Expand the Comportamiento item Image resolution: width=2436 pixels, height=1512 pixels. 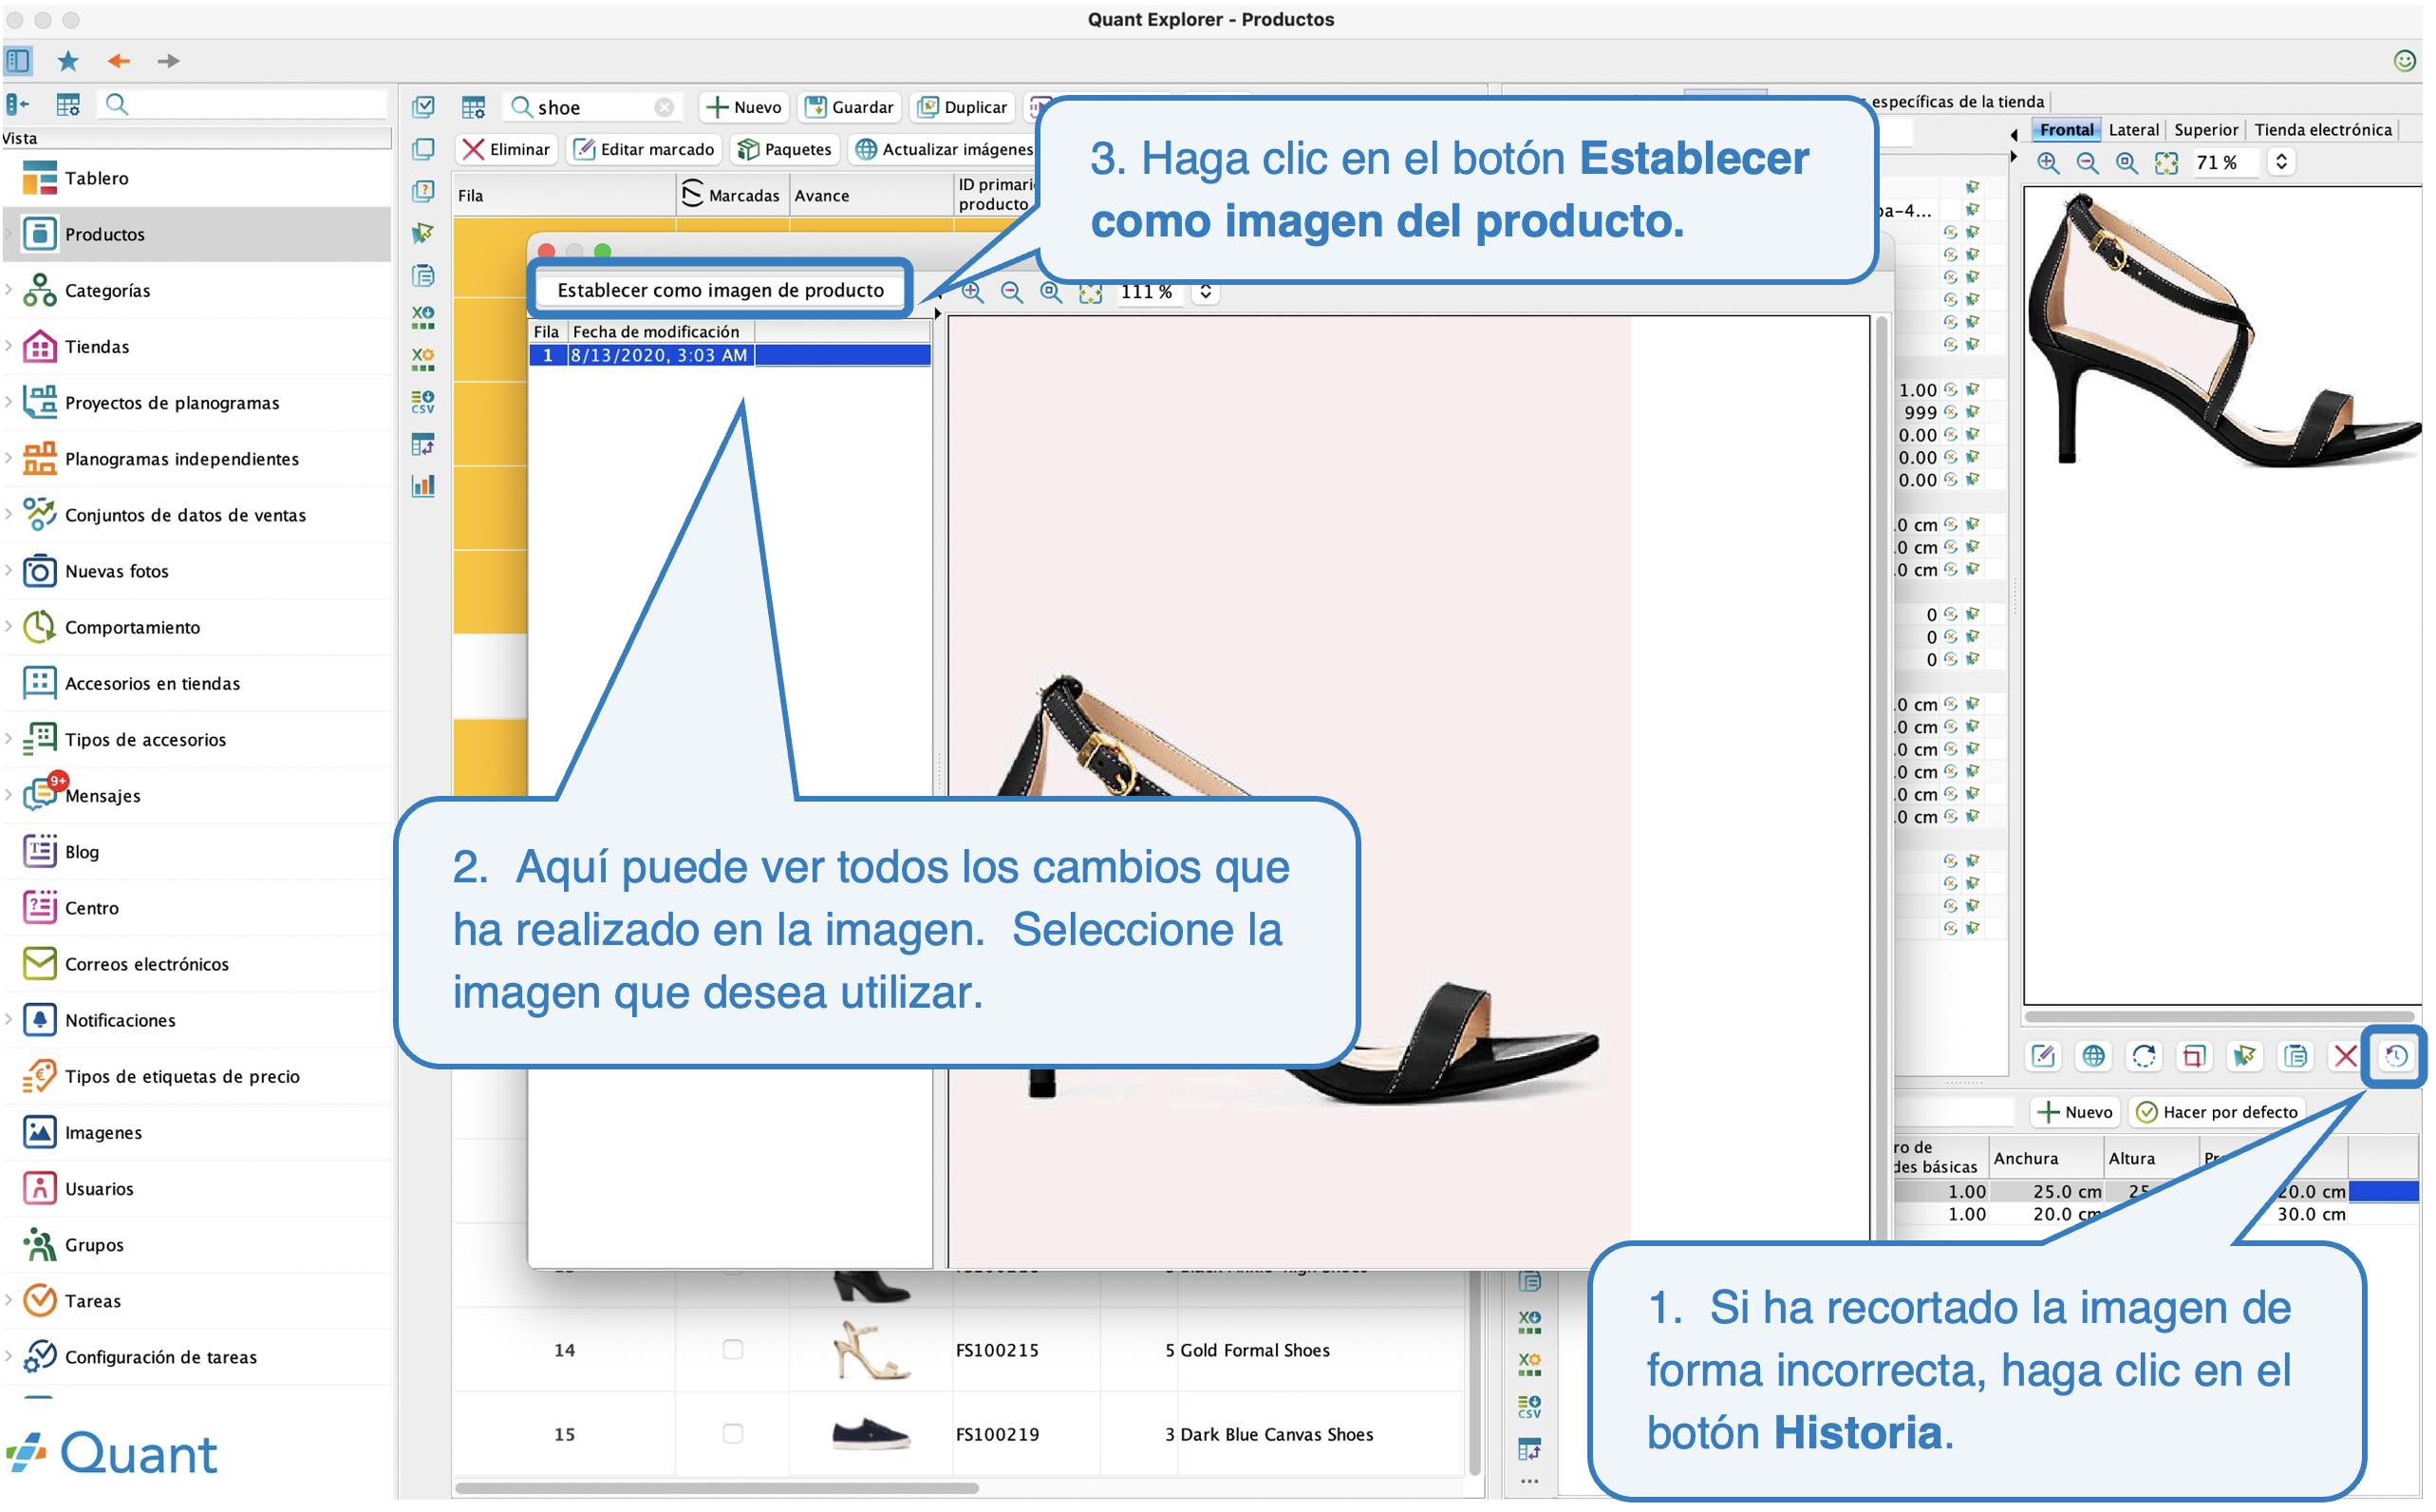(9, 626)
